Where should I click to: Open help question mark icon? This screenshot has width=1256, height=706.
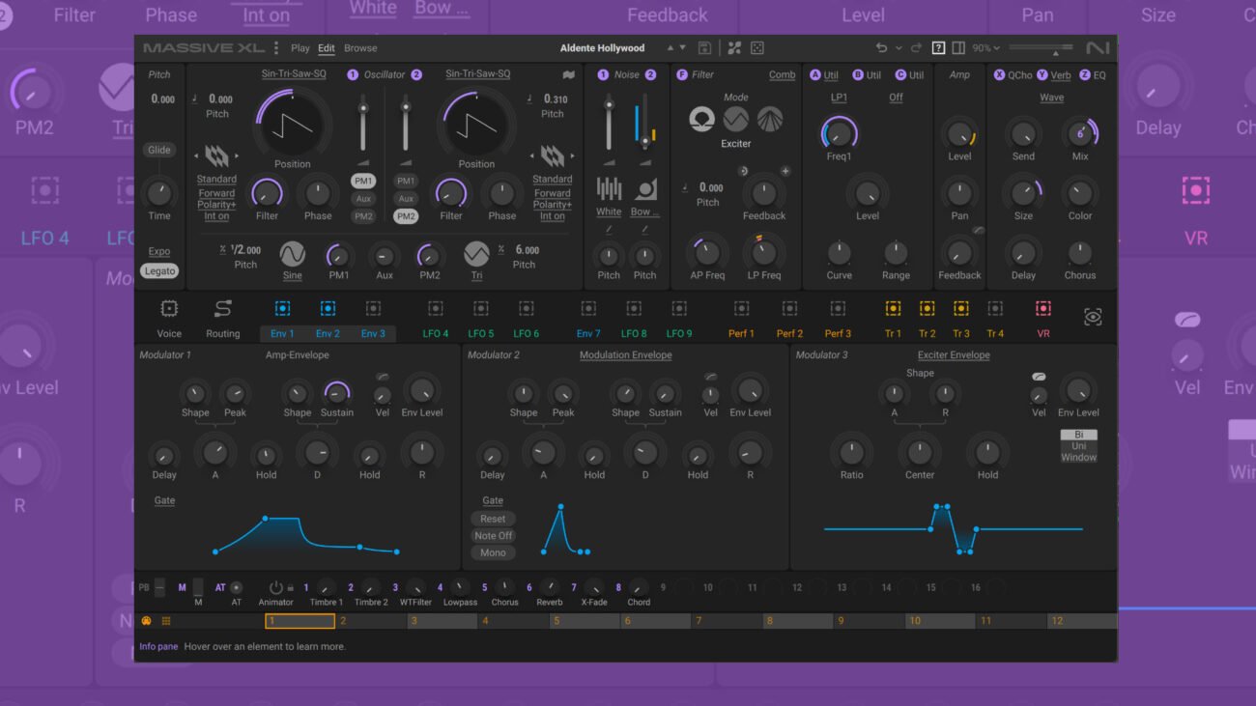coord(938,47)
